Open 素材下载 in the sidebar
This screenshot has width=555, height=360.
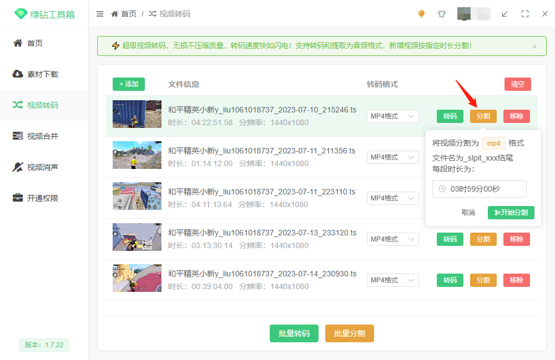tap(43, 74)
